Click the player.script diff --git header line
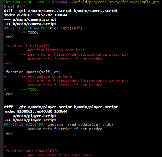Screen dimensions: 162x157 pos(61,107)
